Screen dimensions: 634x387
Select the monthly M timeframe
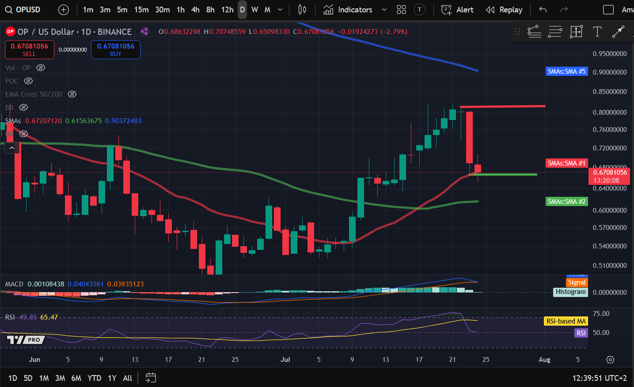267,10
